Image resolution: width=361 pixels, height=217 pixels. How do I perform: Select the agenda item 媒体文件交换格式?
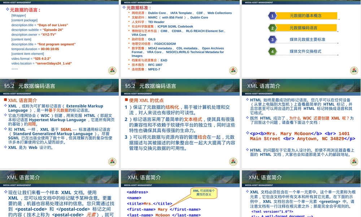coord(305,51)
